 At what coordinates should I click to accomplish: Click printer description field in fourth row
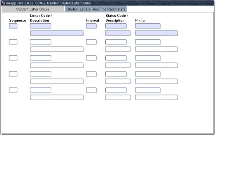tap(156, 81)
